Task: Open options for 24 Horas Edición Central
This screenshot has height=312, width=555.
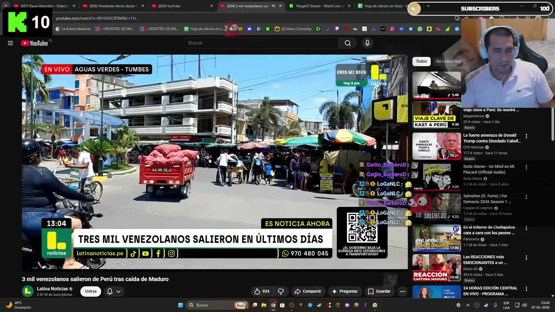Action: coord(526,289)
